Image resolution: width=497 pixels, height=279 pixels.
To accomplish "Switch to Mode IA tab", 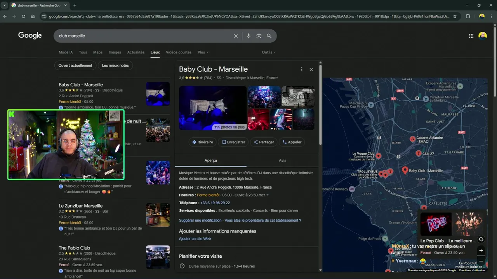I will 66,52.
